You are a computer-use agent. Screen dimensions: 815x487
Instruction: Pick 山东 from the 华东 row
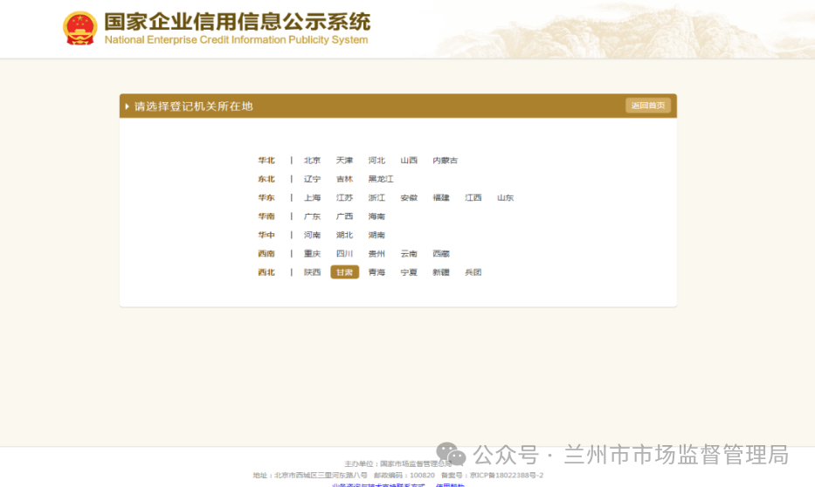click(505, 198)
